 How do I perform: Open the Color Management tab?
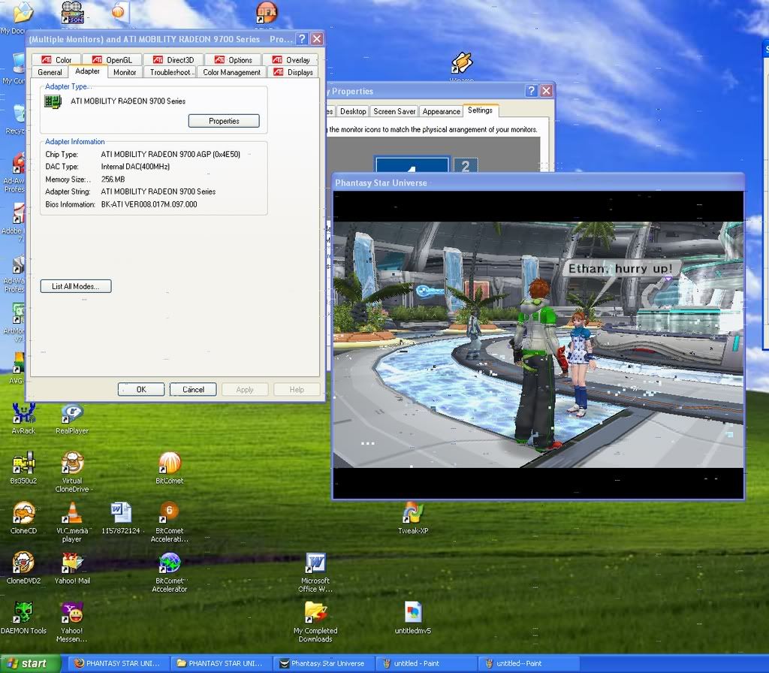[x=231, y=72]
